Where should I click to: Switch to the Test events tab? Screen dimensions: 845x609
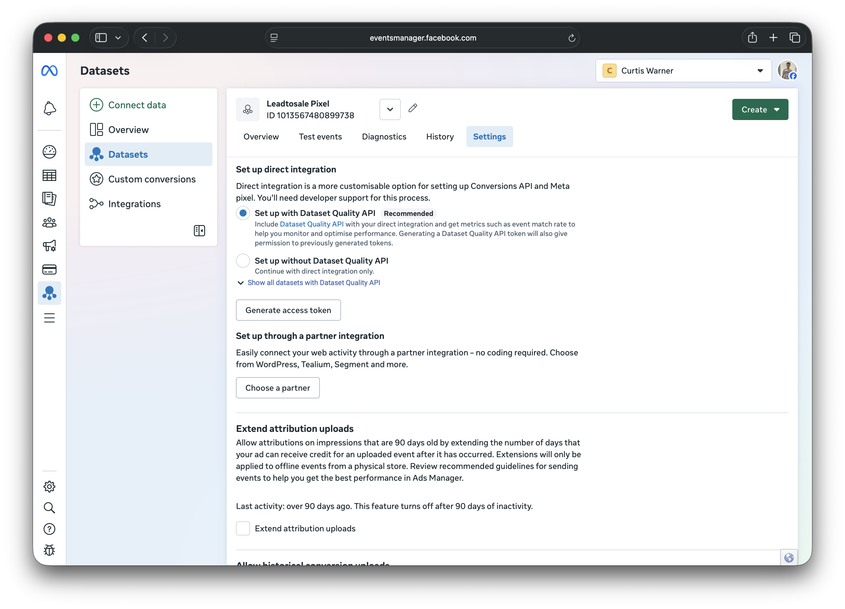click(320, 136)
